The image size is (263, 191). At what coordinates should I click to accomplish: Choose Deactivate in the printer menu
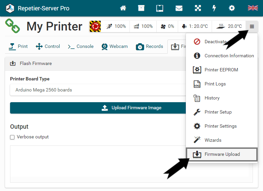[x=215, y=42]
